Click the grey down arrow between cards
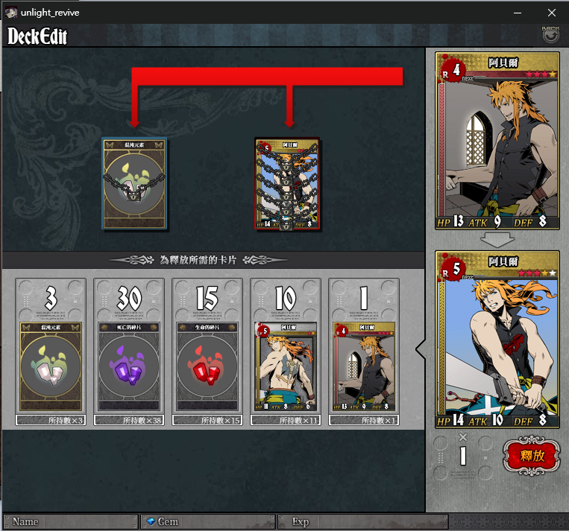Screen dimensions: 569x531 [497, 240]
